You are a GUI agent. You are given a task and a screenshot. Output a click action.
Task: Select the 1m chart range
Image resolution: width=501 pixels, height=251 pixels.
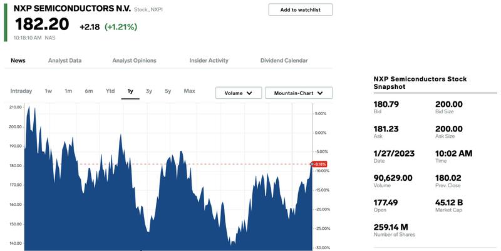68,91
